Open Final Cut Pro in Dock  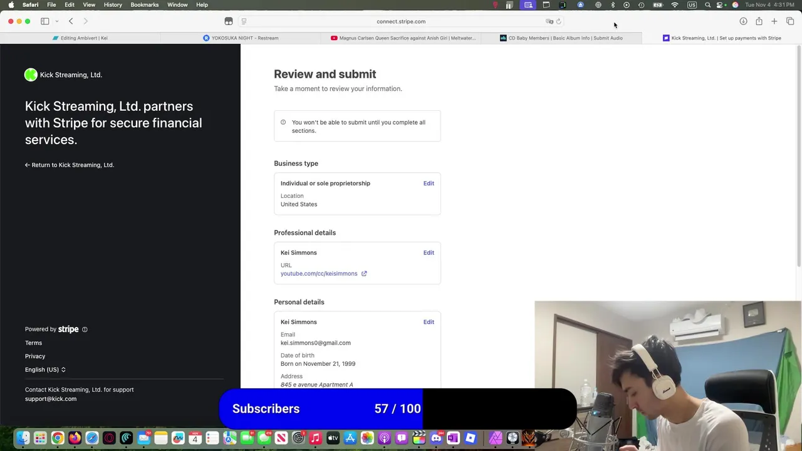pos(419,438)
